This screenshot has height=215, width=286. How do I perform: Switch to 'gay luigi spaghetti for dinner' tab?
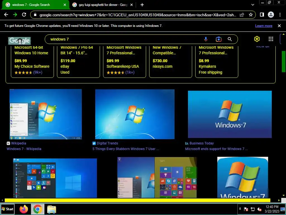tap(103, 5)
